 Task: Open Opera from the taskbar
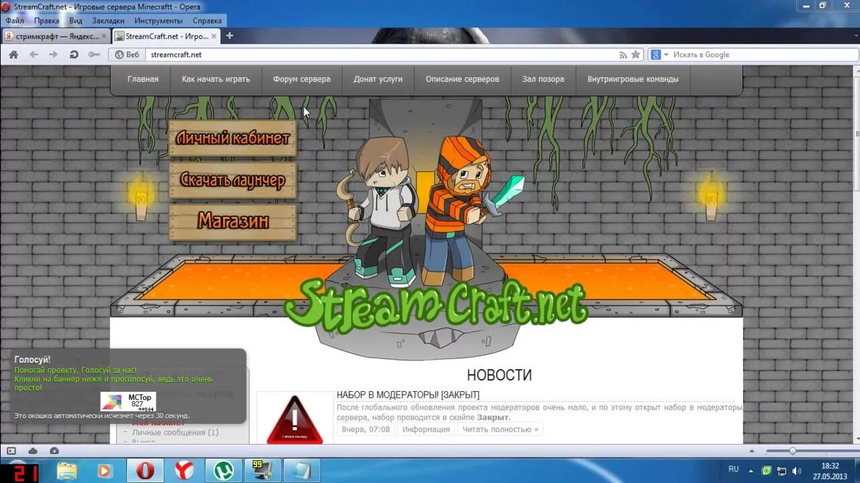(145, 471)
